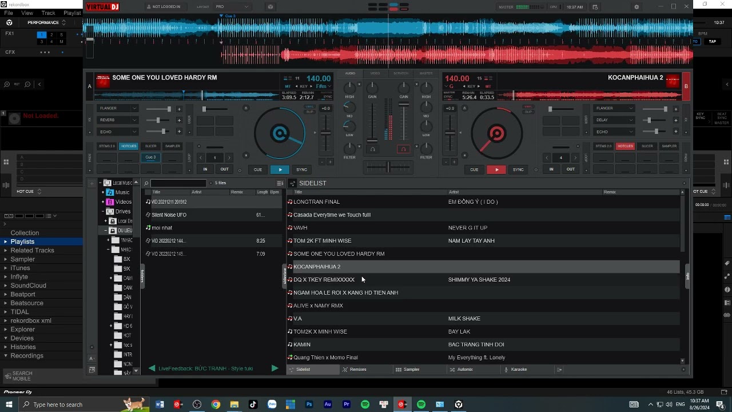The width and height of the screenshot is (732, 412).
Task: Open deck A ECHO effect dropdown
Action: (118, 132)
